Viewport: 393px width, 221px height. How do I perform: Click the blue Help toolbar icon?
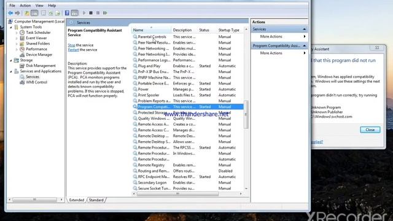point(67,13)
